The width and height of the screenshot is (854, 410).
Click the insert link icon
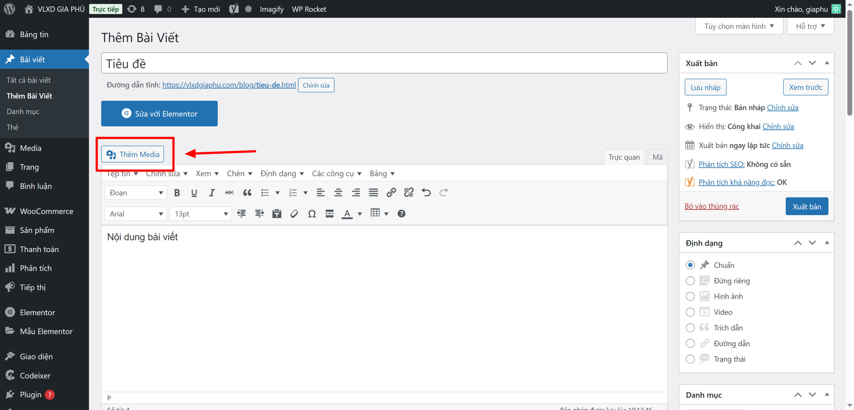391,192
